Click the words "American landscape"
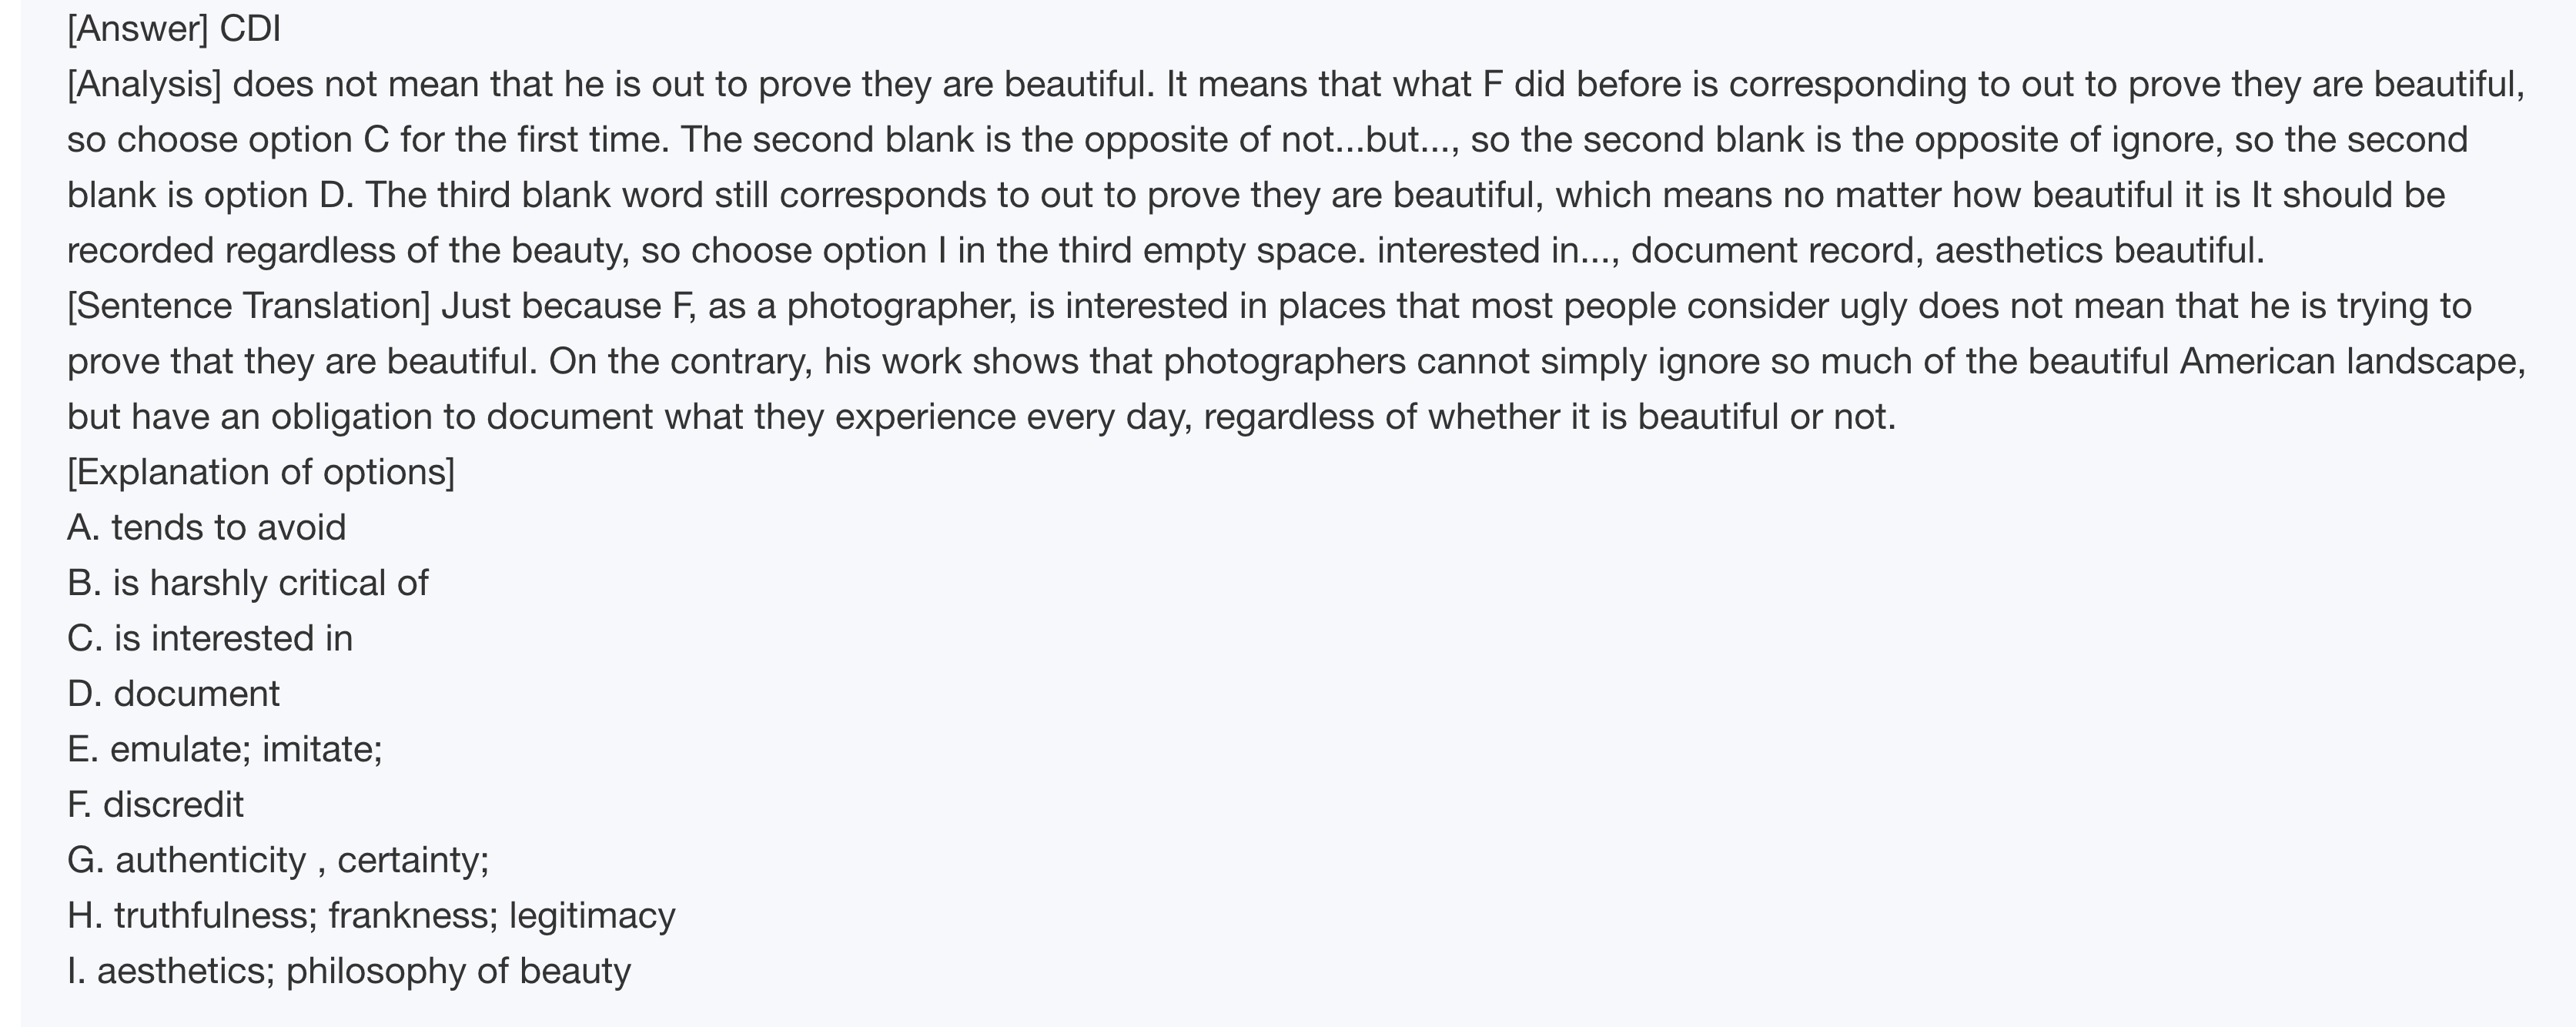 click(x=2351, y=361)
